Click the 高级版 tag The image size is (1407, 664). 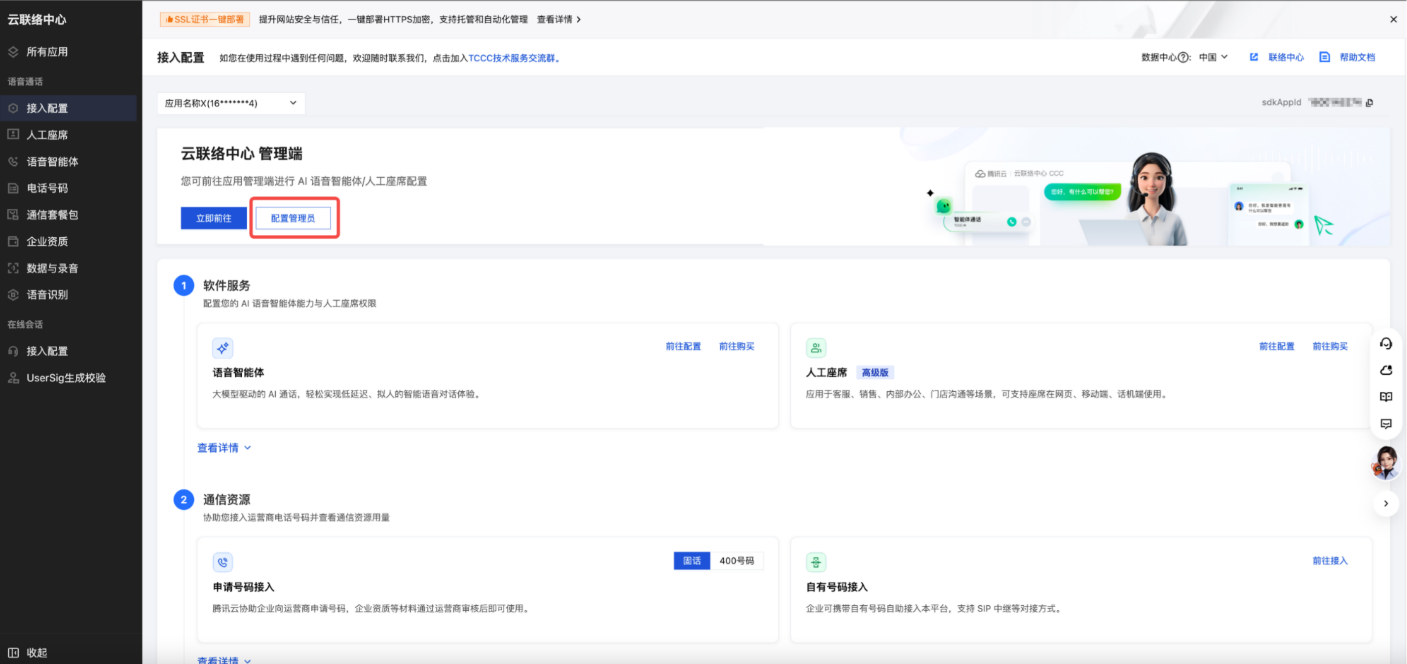pos(875,373)
